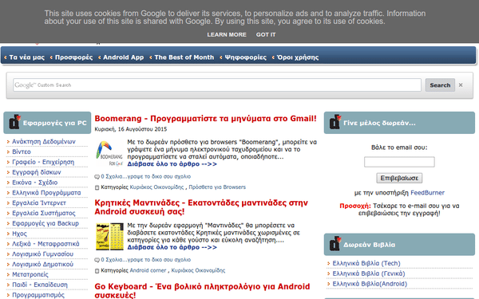Open Λογισμικό Δημοτικού category
The width and height of the screenshot is (479, 299).
[43, 264]
